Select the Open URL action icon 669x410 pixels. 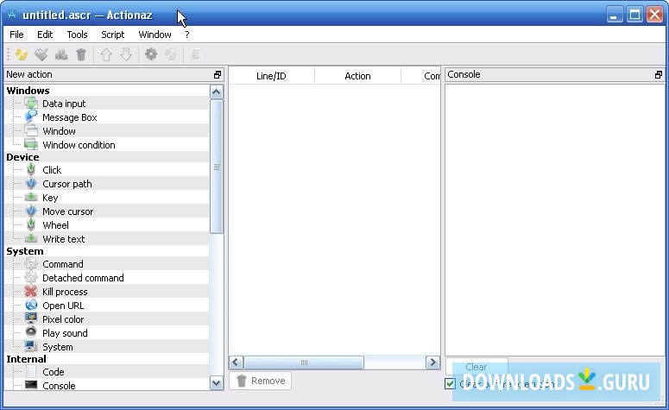31,305
